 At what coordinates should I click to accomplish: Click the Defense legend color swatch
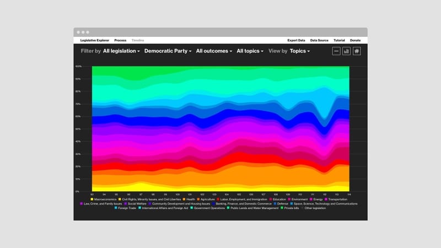276,204
